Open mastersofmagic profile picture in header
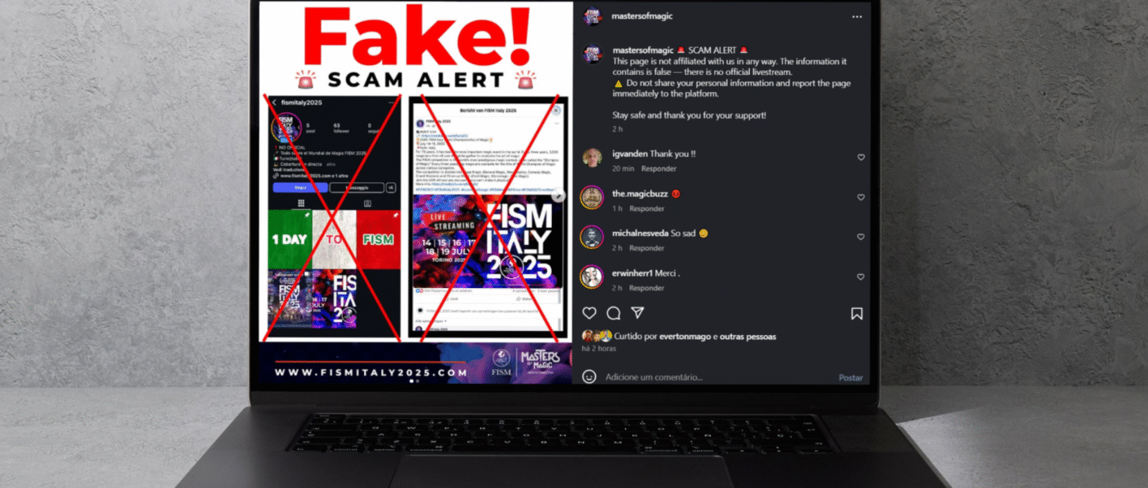 592,16
